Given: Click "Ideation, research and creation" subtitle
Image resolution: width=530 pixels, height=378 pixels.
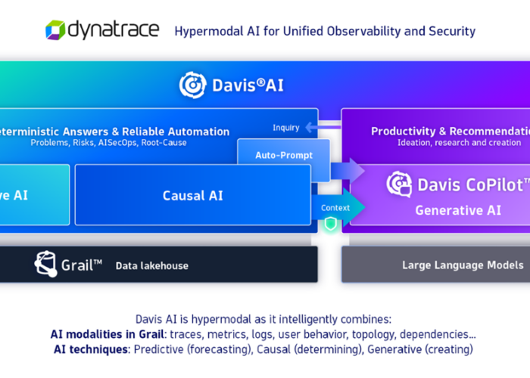Looking at the screenshot, I should coord(459,142).
